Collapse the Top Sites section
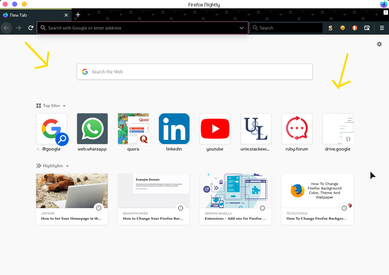The height and width of the screenshot is (275, 389). 64,106
